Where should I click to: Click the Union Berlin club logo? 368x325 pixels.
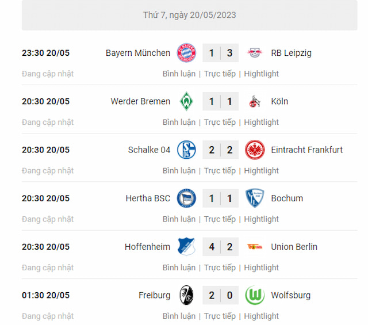pyautogui.click(x=255, y=247)
